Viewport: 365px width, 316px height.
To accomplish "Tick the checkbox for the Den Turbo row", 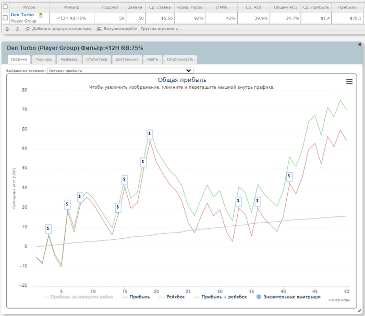I will (5, 18).
